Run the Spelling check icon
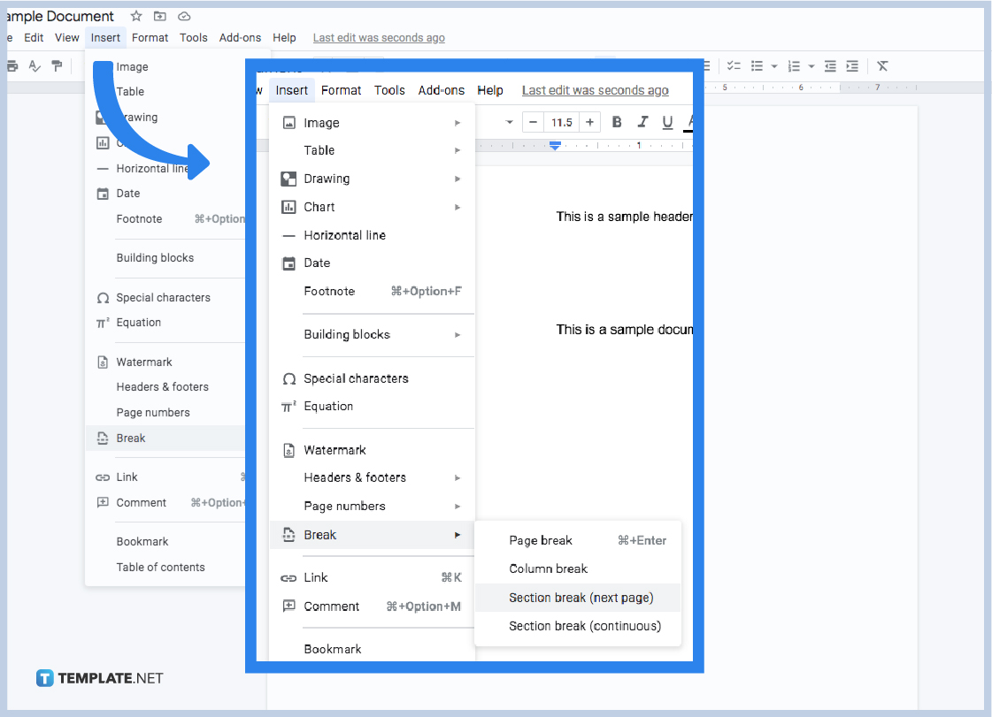 click(x=34, y=66)
